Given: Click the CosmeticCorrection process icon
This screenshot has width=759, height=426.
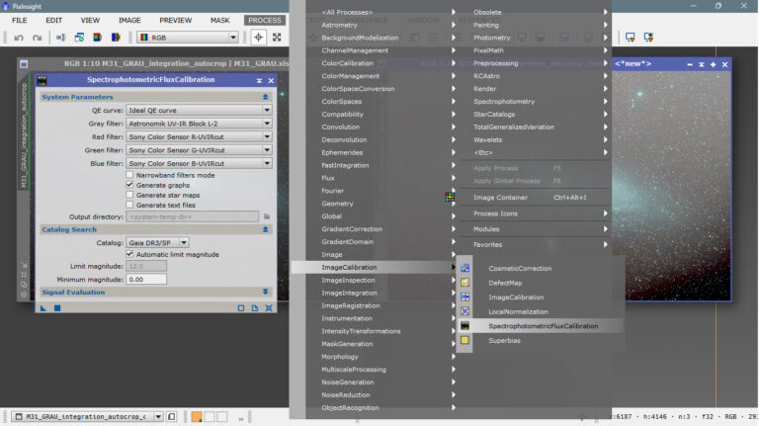Looking at the screenshot, I should coord(464,268).
